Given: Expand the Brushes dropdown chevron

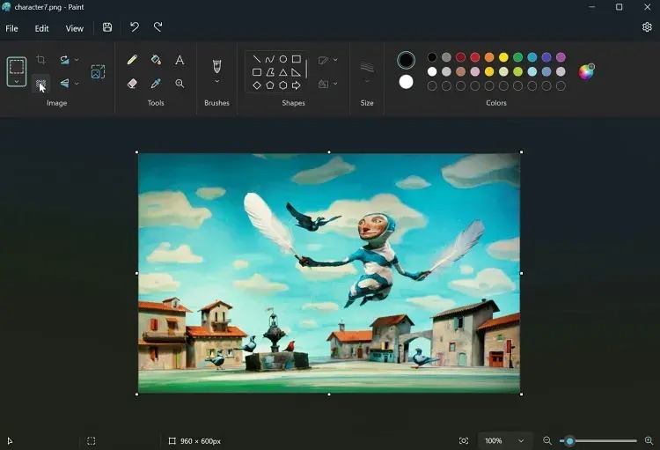Looking at the screenshot, I should point(216,81).
